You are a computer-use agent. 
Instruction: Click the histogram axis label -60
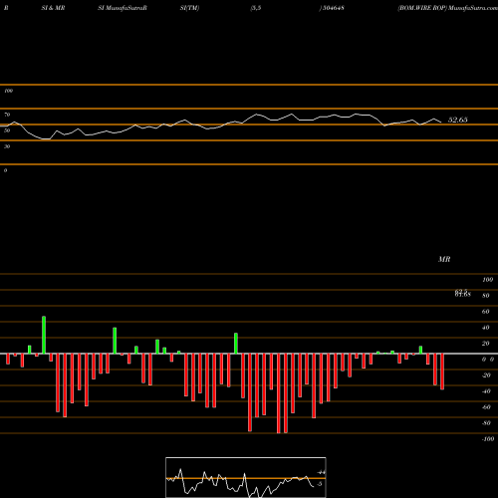[486, 407]
